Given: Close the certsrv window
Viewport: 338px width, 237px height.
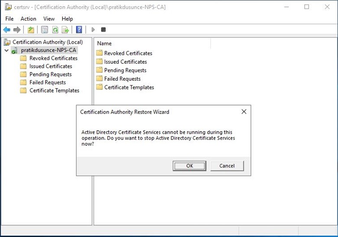Looking at the screenshot, I should coord(327,7).
